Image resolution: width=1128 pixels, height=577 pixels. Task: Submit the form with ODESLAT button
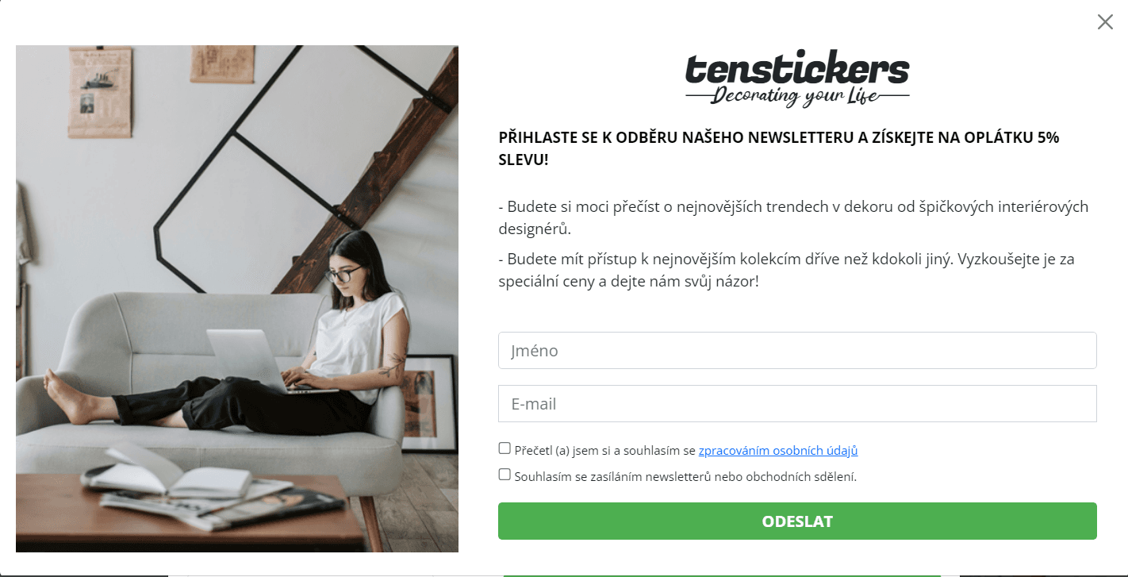pyautogui.click(x=797, y=521)
